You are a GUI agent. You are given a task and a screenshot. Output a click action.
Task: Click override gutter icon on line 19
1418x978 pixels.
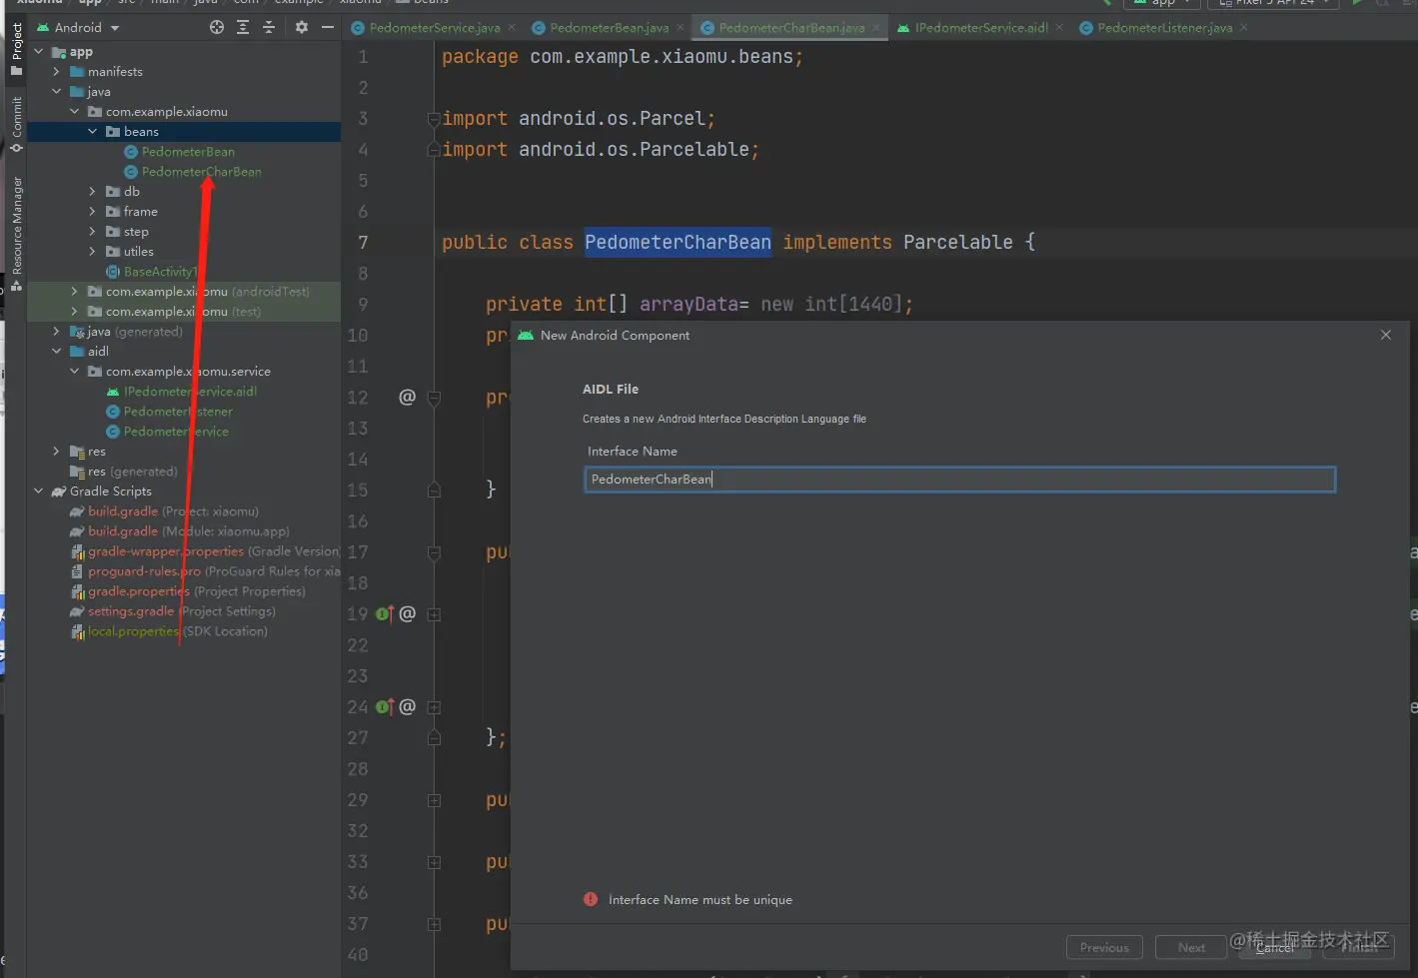(x=385, y=613)
